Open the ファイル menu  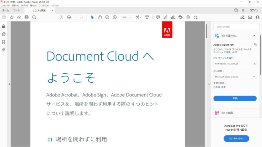pyautogui.click(x=5, y=5)
